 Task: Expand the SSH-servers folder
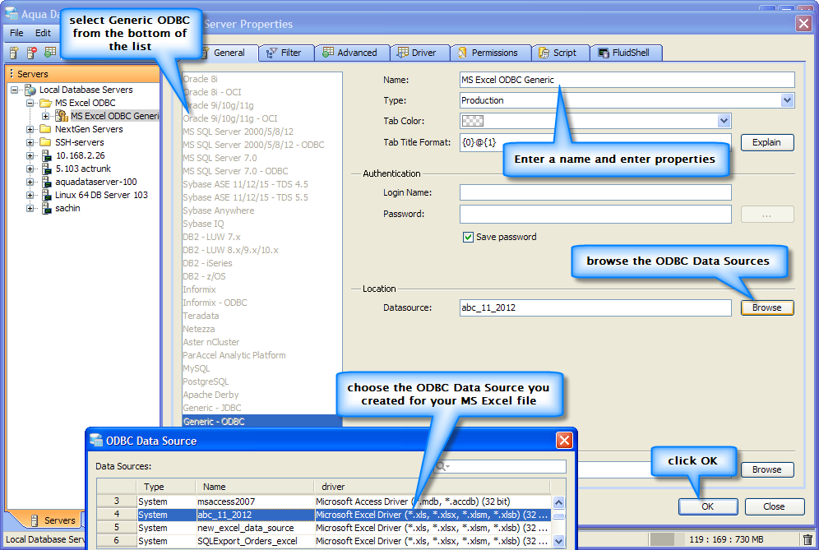(30, 142)
